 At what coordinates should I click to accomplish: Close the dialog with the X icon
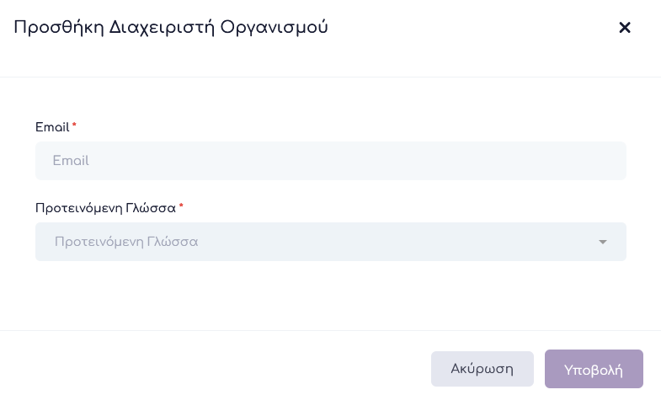pyautogui.click(x=625, y=28)
